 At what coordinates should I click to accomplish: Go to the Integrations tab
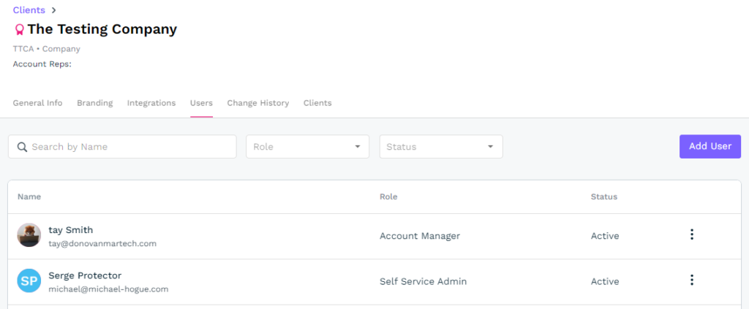(151, 103)
